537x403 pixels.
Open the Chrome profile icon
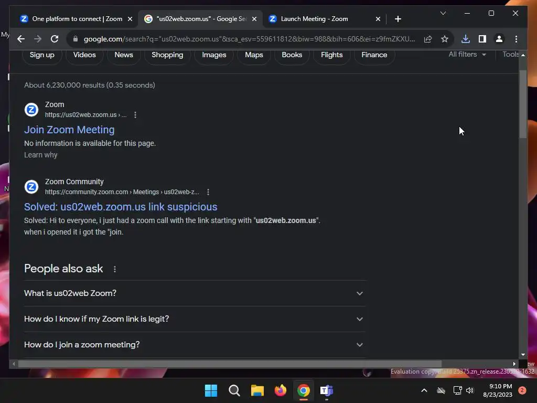point(499,39)
